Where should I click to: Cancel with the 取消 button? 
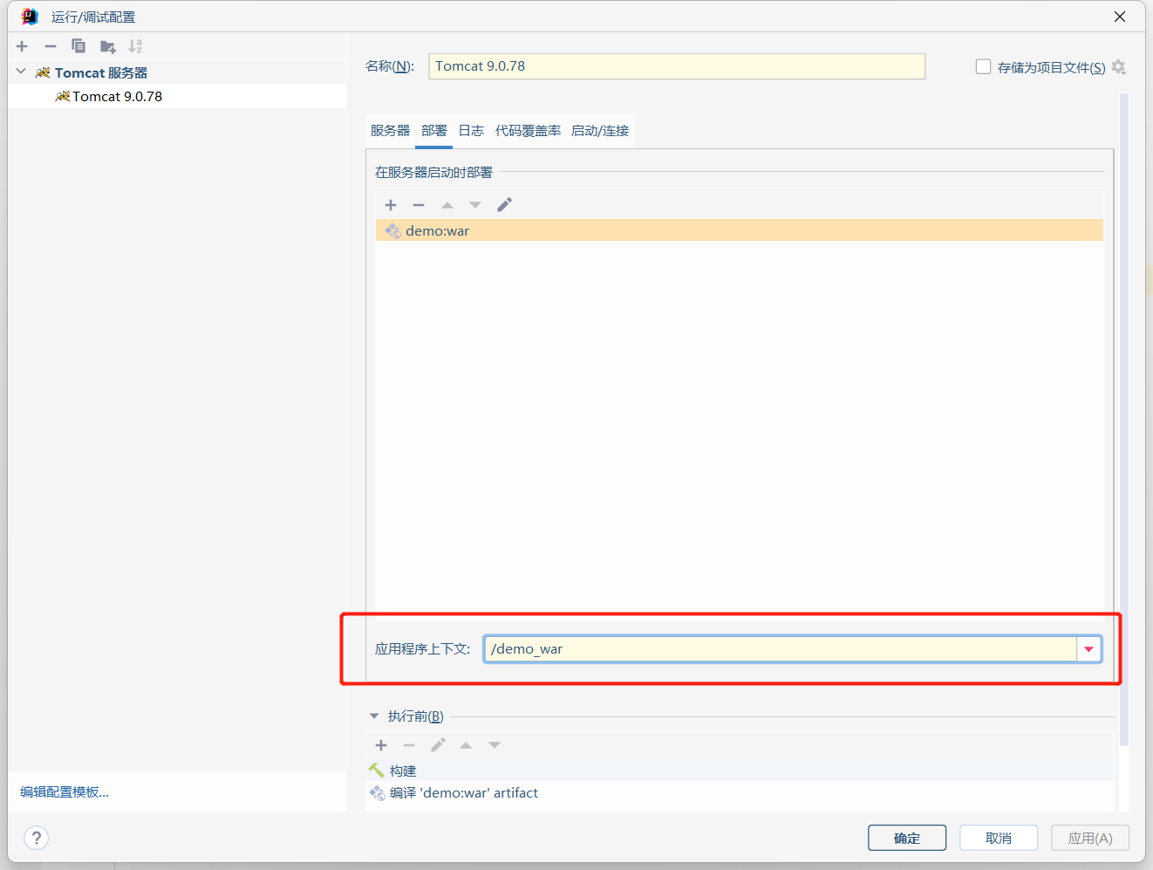[x=999, y=838]
